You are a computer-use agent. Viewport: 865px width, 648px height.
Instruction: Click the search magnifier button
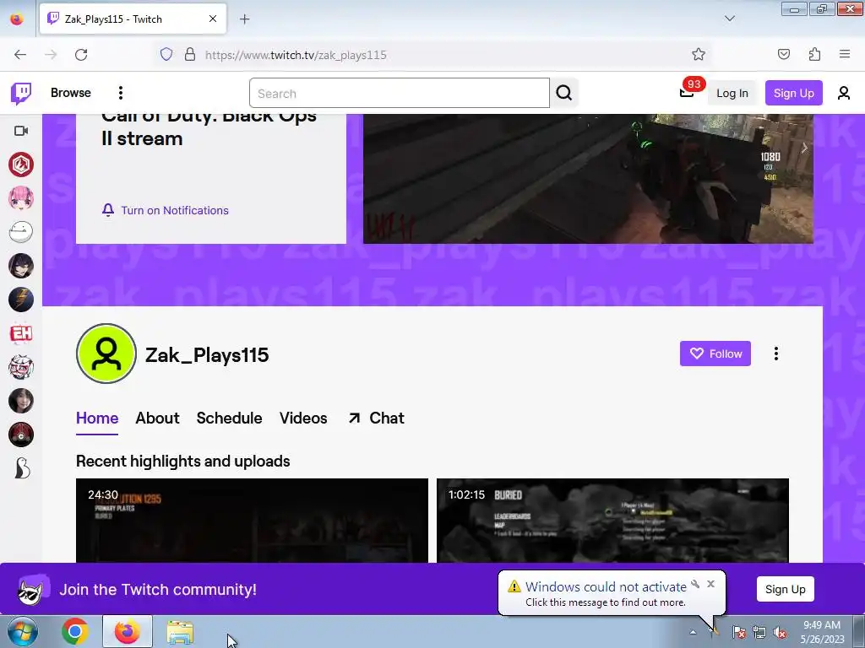pyautogui.click(x=563, y=93)
